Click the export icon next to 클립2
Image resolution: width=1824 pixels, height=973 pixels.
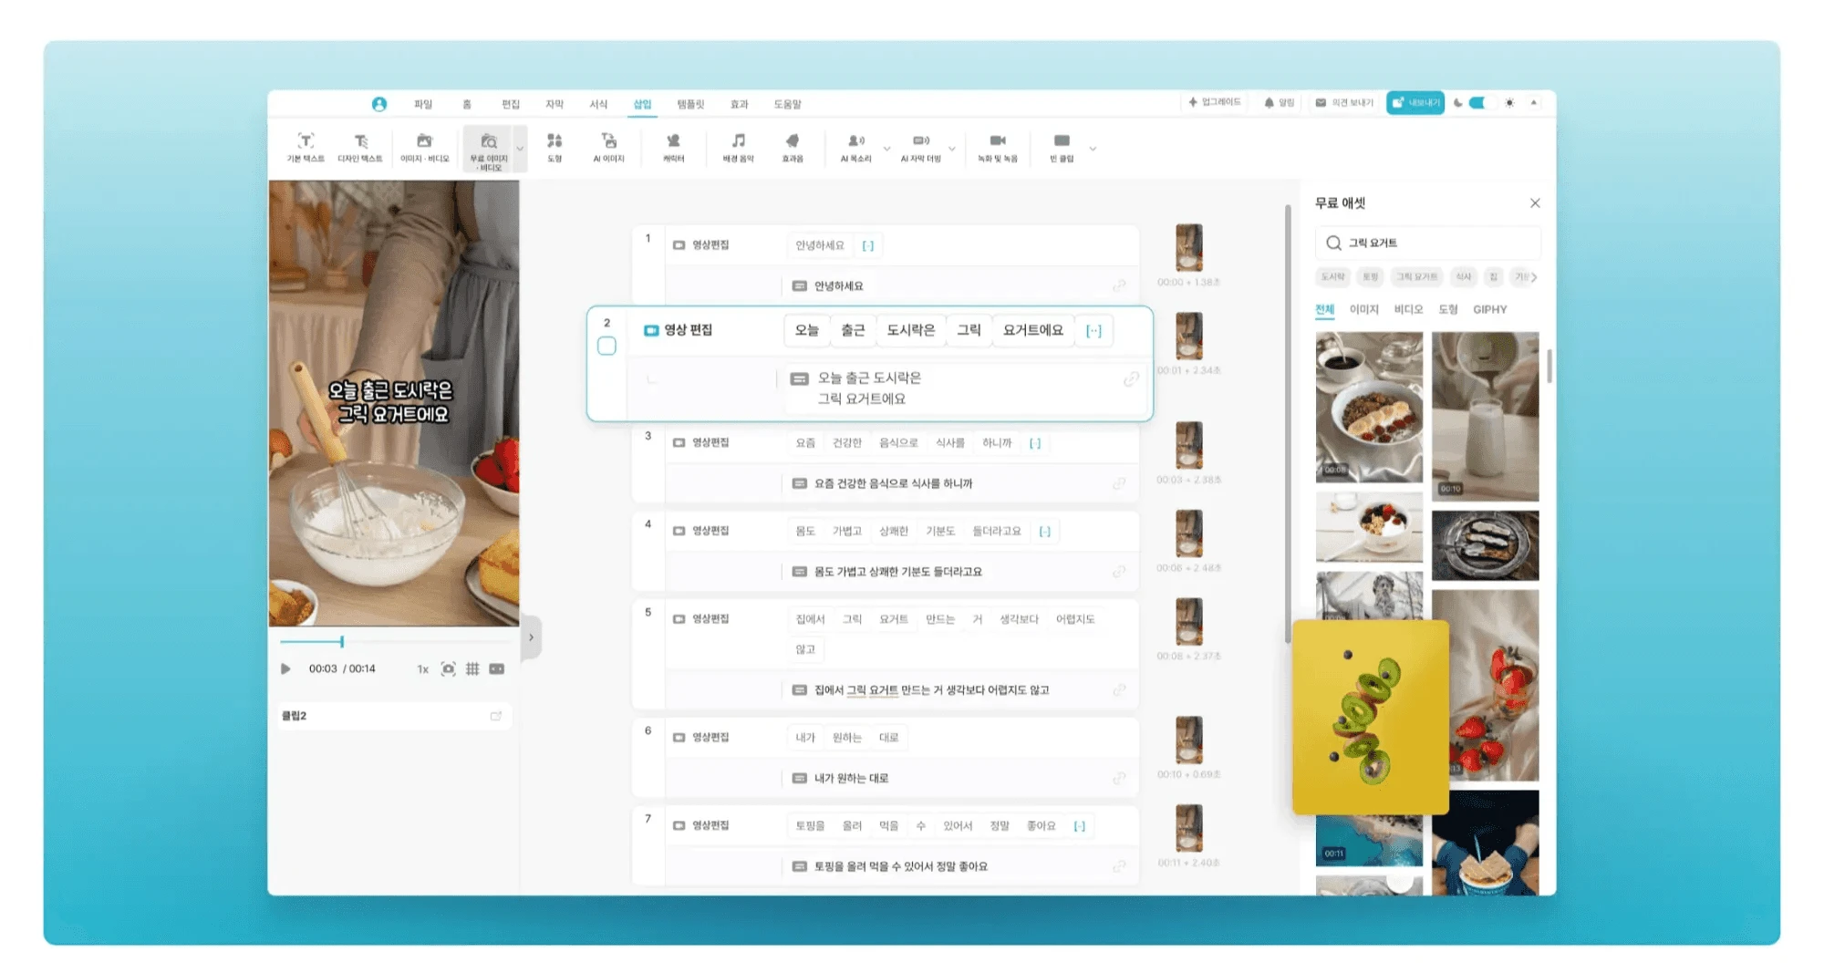[496, 716]
